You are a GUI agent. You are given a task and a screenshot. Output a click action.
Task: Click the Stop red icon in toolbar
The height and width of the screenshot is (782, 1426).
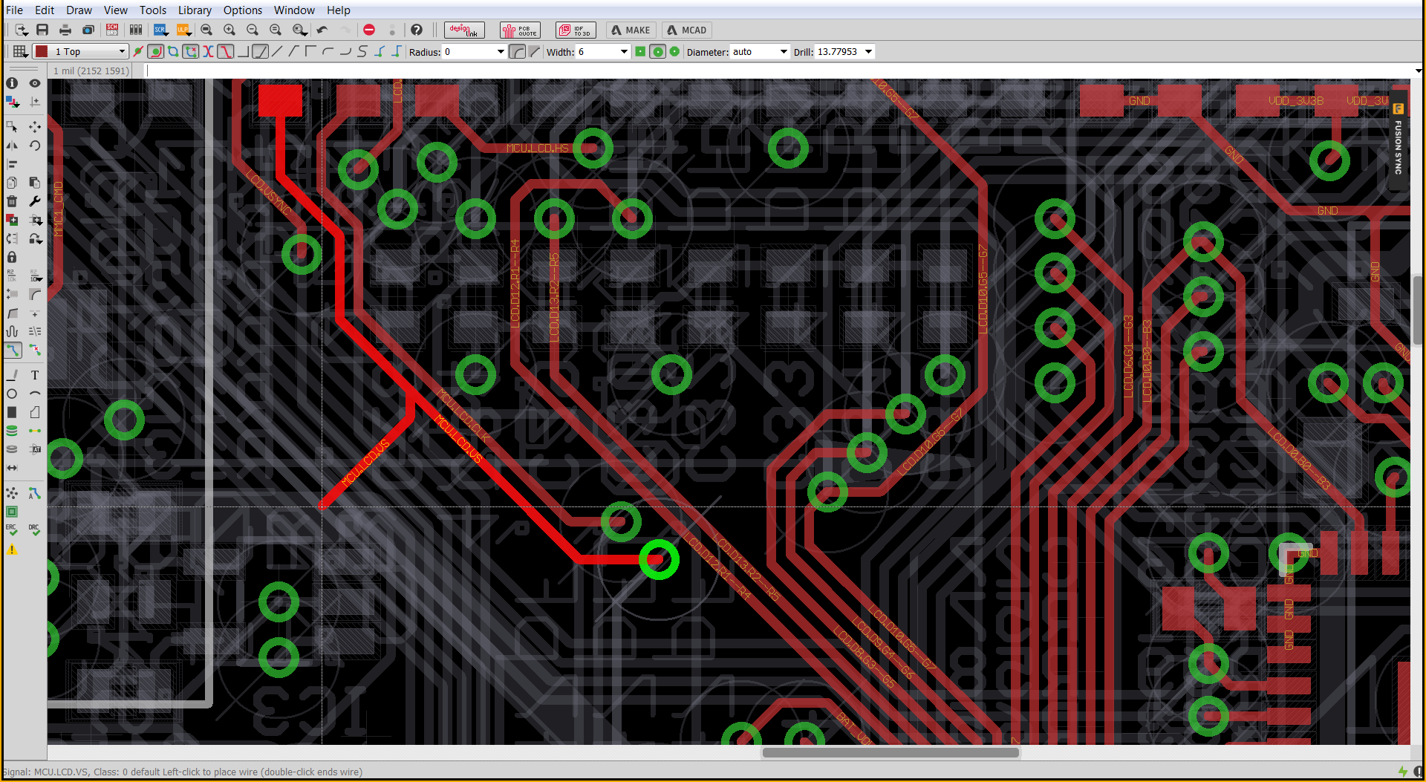(369, 30)
